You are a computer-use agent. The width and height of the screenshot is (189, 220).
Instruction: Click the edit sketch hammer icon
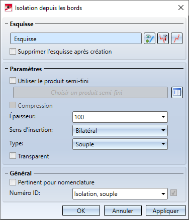pyautogui.click(x=163, y=39)
